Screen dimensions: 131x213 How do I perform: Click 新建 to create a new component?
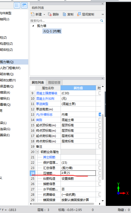point(36,14)
